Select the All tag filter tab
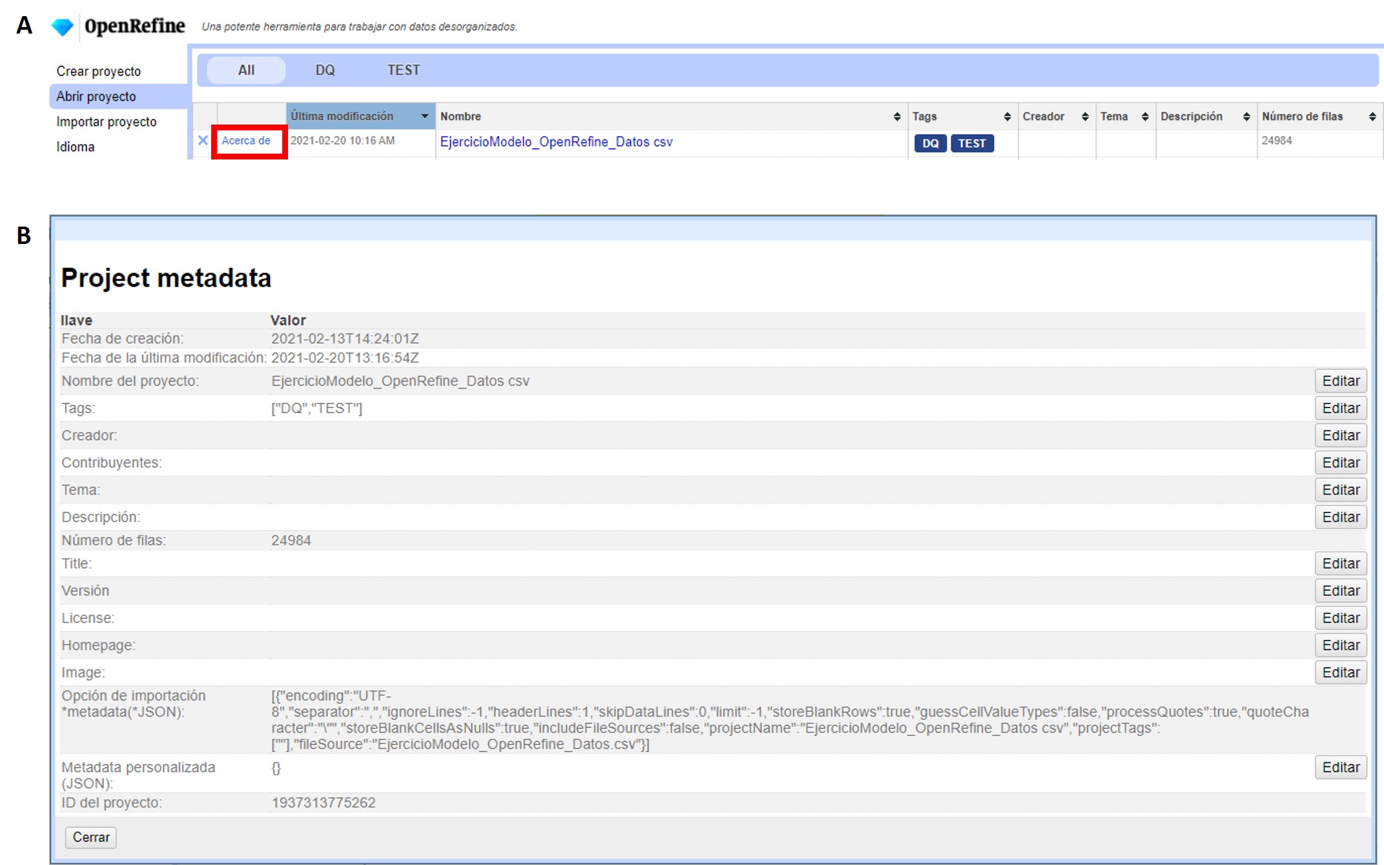 coord(246,70)
